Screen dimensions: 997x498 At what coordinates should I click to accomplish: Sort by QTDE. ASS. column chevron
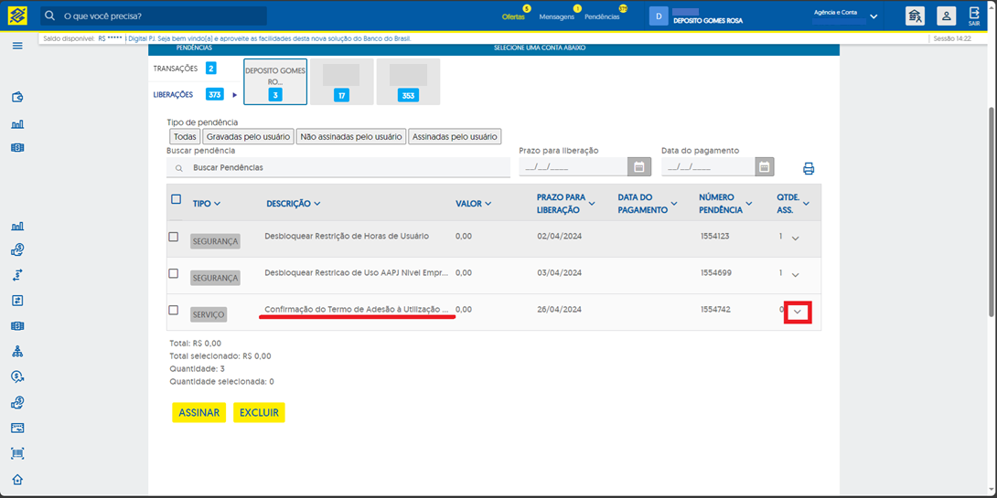click(806, 203)
